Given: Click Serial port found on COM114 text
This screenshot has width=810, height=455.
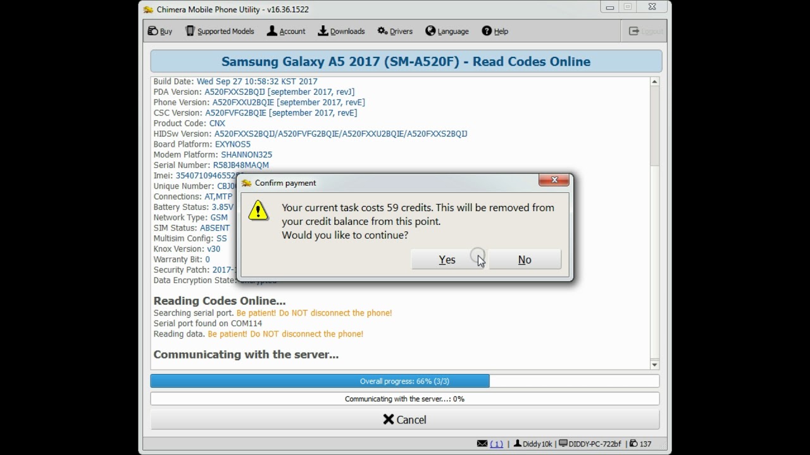Looking at the screenshot, I should coord(208,324).
